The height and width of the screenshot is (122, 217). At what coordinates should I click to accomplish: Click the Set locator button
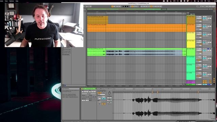(x=188, y=13)
